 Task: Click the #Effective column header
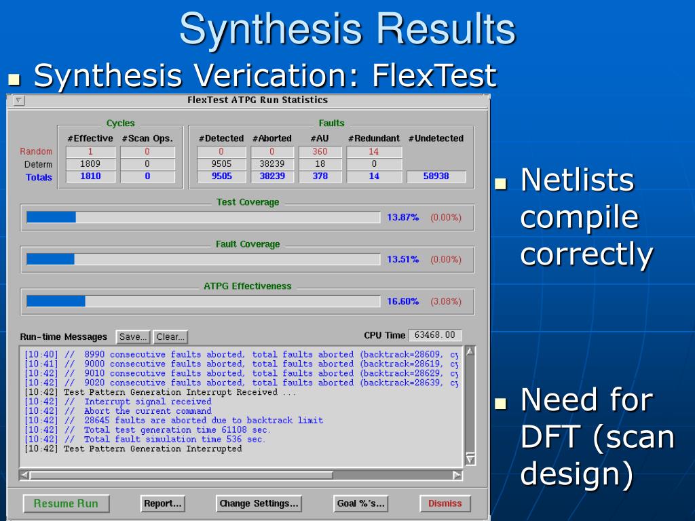tap(90, 138)
